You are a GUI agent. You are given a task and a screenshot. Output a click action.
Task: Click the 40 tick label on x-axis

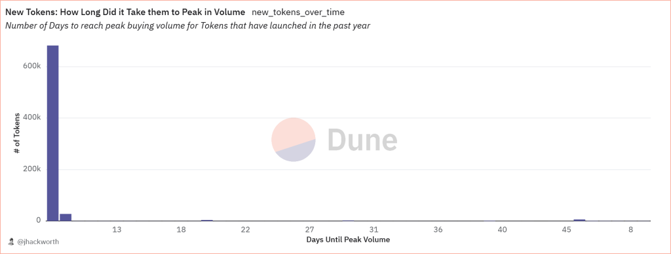503,230
